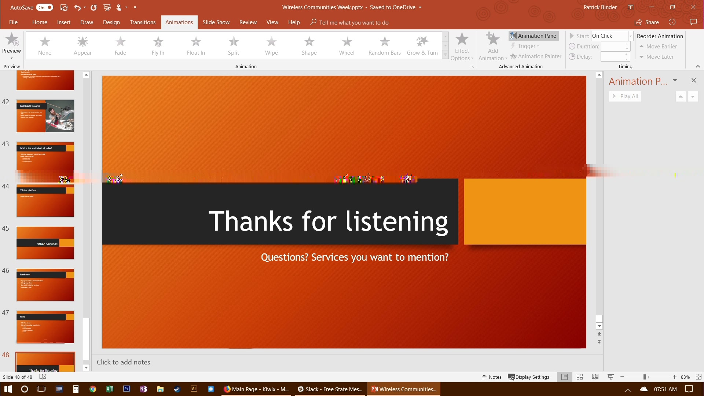
Task: Toggle the Notes pane button
Action: coord(491,377)
